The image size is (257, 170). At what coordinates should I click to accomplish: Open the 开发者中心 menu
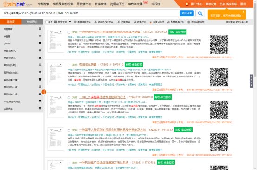point(84,4)
